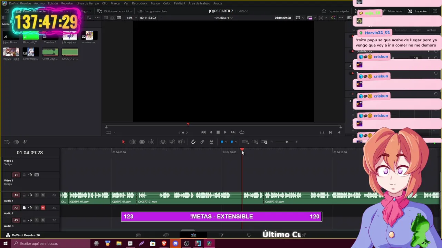Image resolution: width=442 pixels, height=248 pixels.
Task: Toggle timeline Snapping magnet icon
Action: point(193,142)
